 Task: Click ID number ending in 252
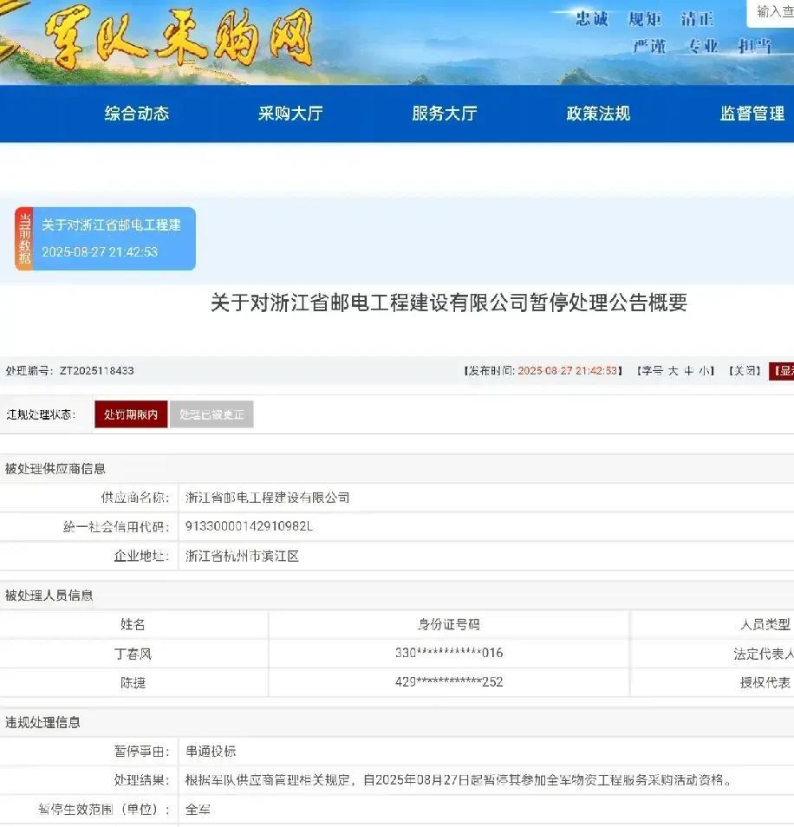[449, 682]
